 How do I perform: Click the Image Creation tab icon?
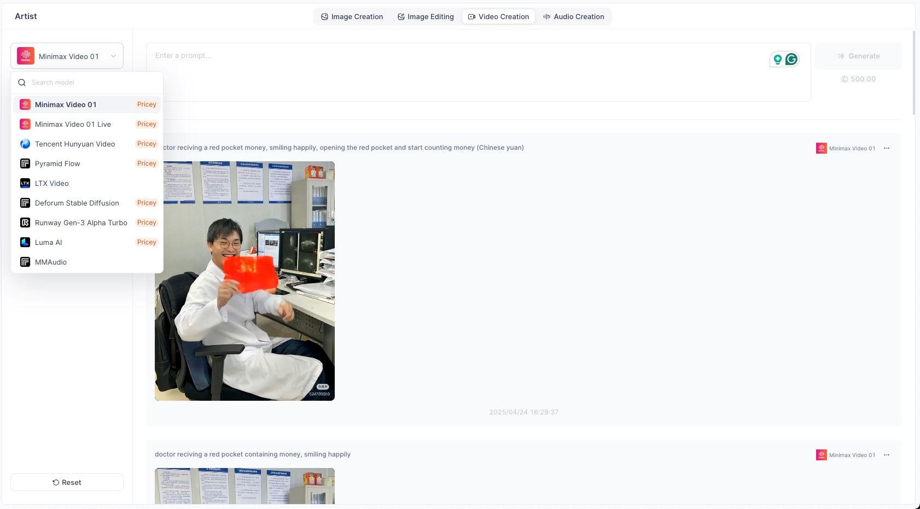click(x=324, y=17)
